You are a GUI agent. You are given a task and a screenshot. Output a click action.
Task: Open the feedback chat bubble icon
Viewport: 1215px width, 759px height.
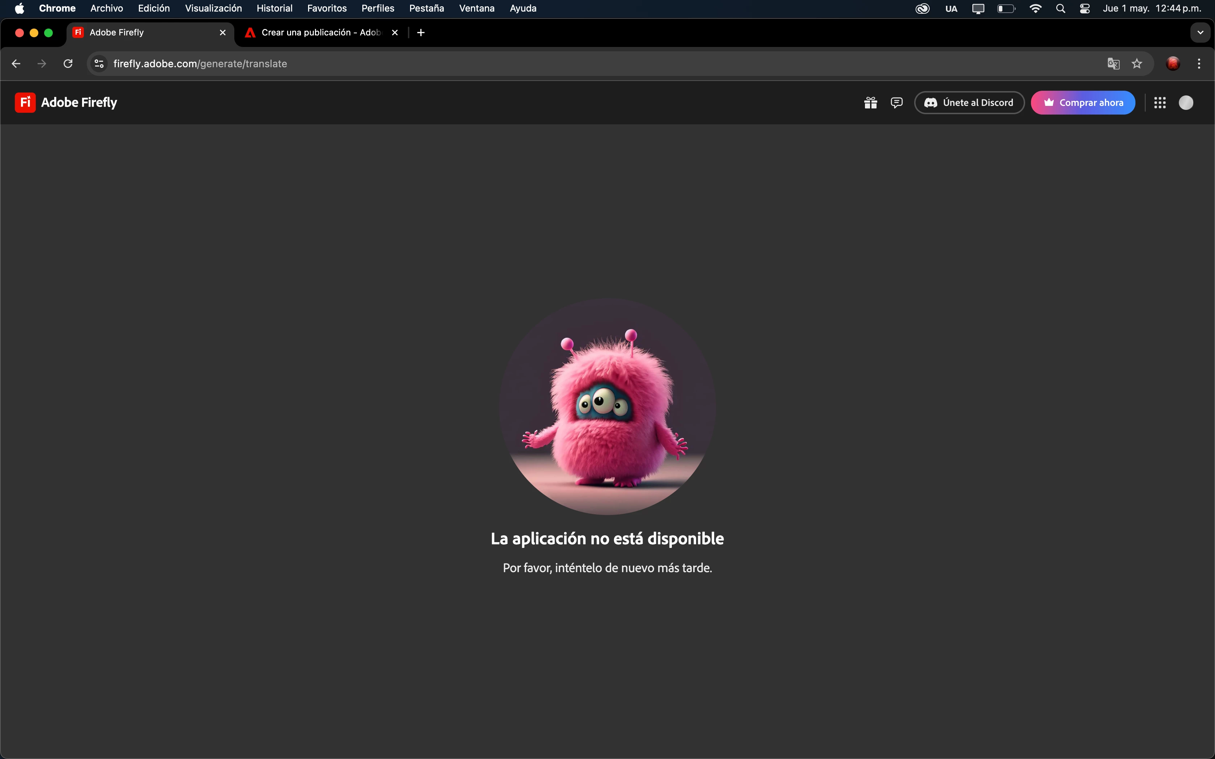[x=896, y=103]
